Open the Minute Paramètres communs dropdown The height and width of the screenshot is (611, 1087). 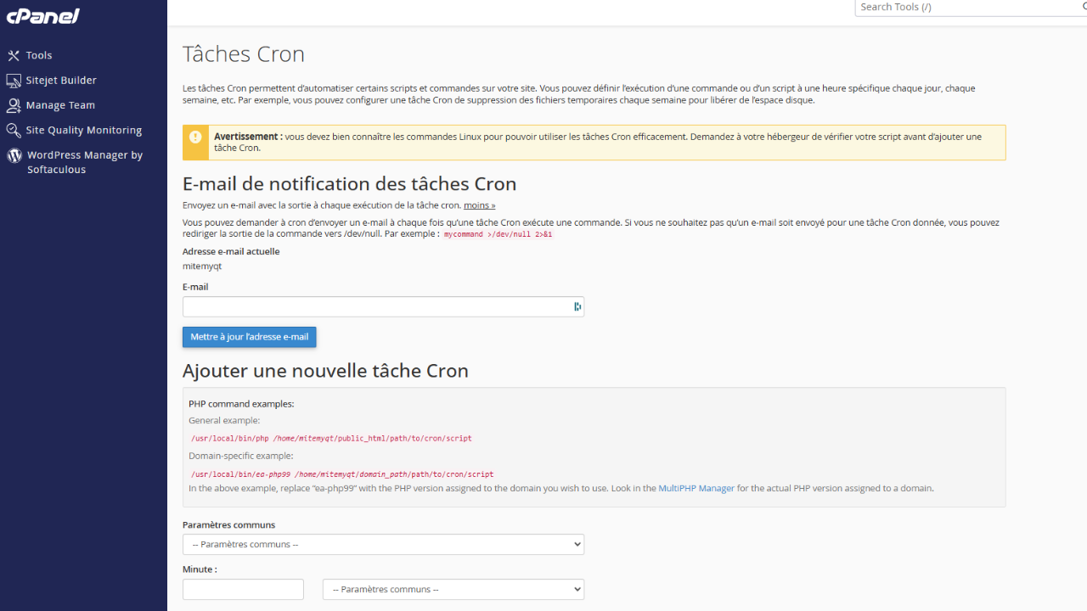[453, 589]
